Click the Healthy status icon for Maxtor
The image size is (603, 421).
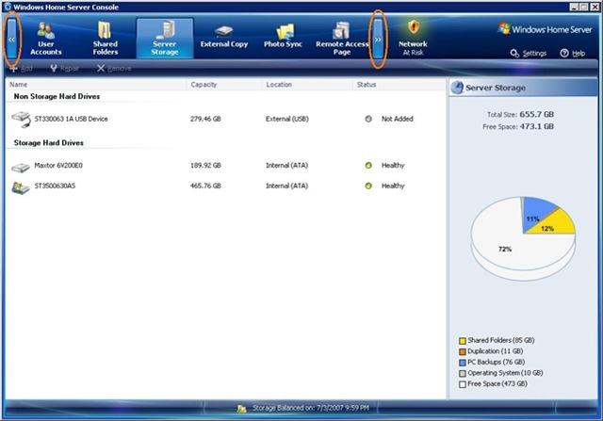368,166
